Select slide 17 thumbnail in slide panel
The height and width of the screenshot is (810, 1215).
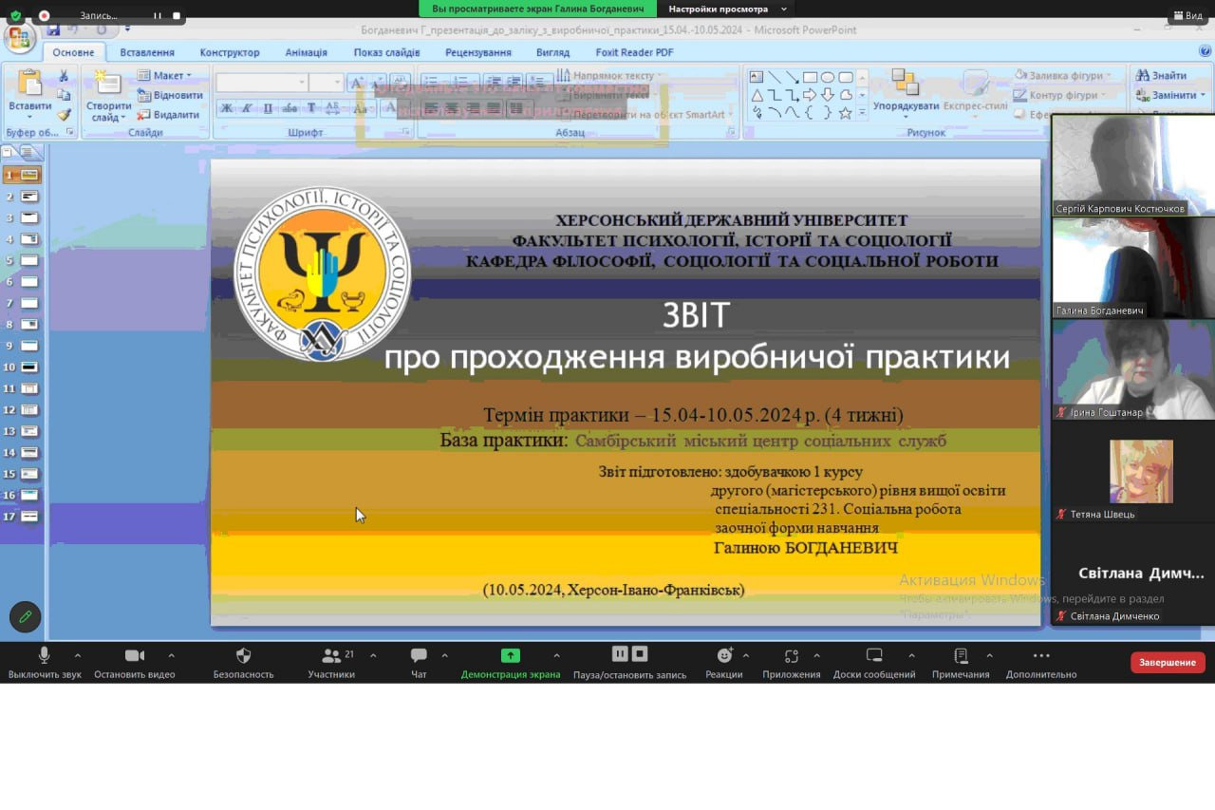pyautogui.click(x=28, y=517)
